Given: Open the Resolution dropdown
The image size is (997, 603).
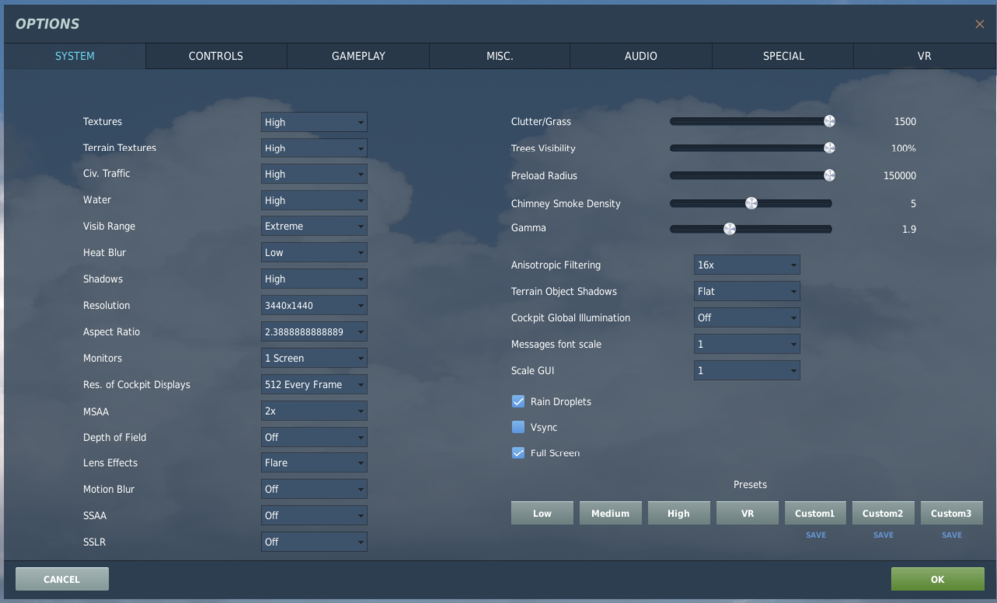Looking at the screenshot, I should tap(313, 305).
